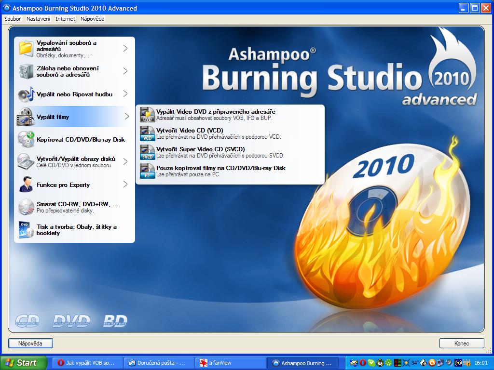Click the VCD icon in the movie submenu
The image size is (494, 370).
point(148,133)
